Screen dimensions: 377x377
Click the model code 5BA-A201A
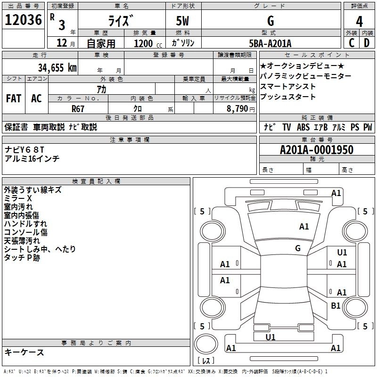tap(270, 43)
